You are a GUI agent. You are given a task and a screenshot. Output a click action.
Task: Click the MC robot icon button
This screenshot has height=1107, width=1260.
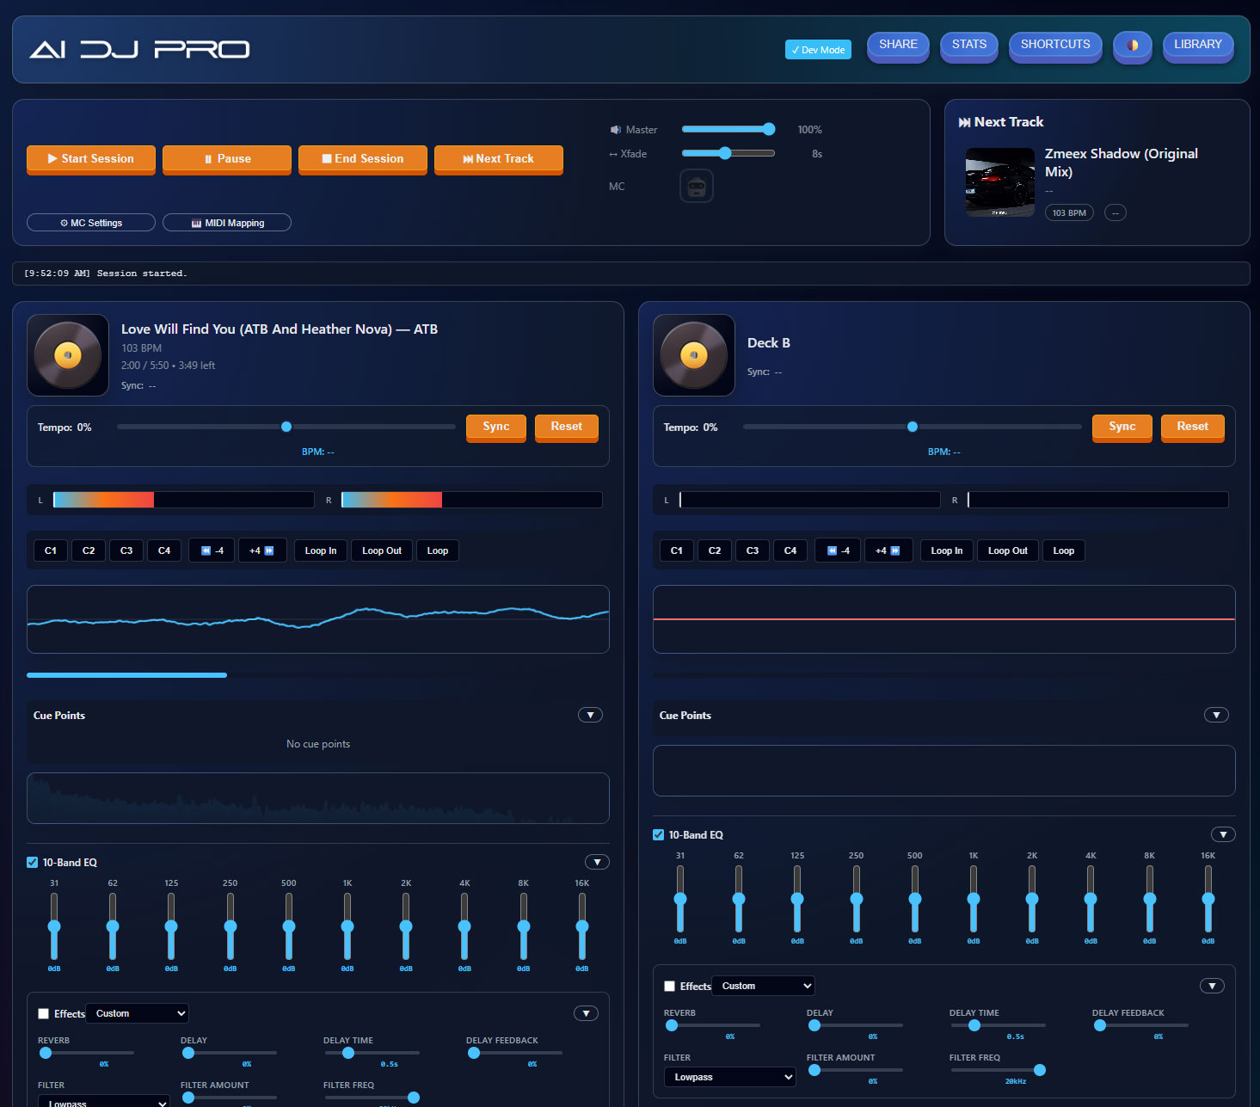click(x=696, y=186)
